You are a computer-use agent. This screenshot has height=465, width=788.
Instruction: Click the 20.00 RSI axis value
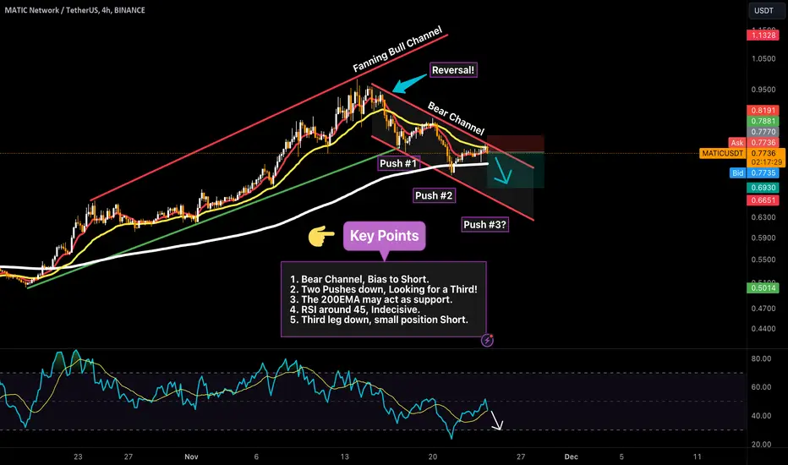(x=761, y=445)
